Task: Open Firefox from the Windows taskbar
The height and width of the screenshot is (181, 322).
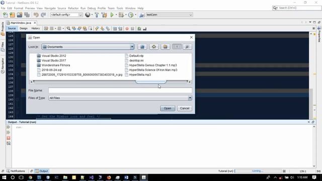Action: click(x=109, y=177)
